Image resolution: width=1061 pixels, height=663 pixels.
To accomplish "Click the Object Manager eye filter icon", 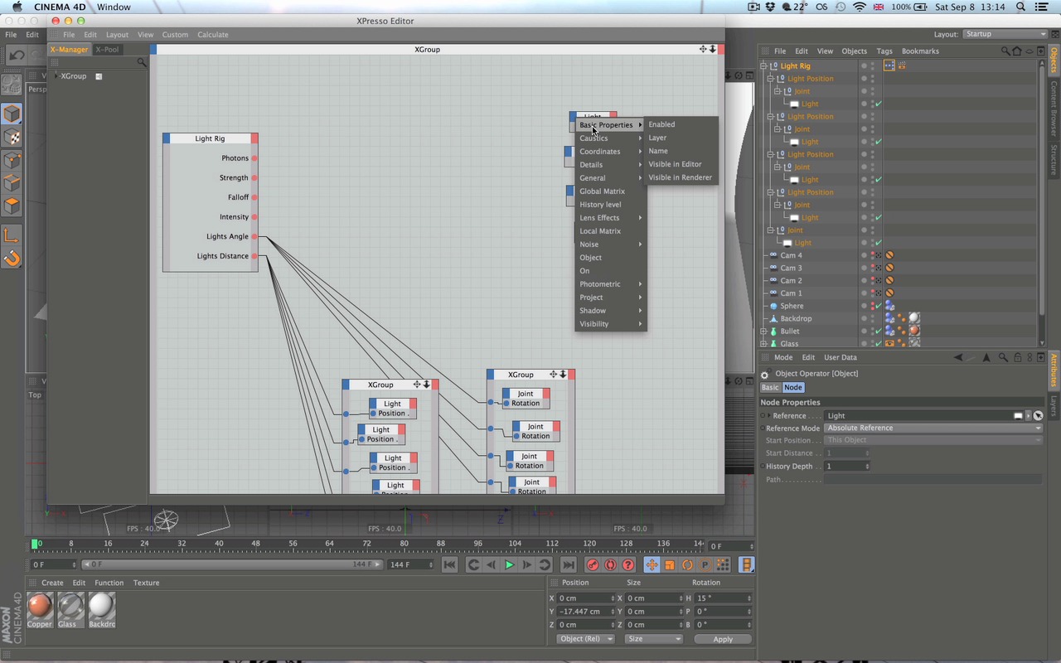I will [1030, 51].
